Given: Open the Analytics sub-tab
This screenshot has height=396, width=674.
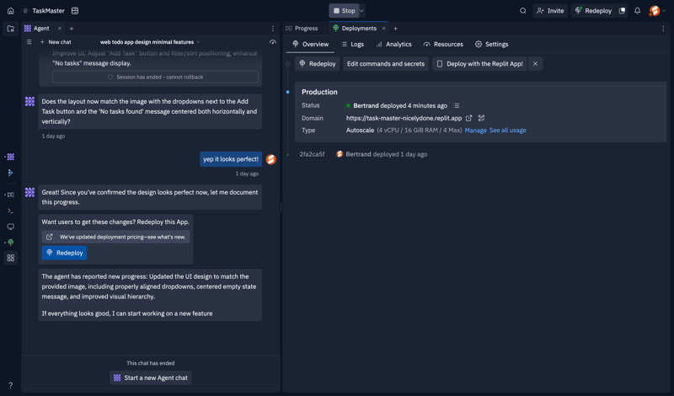Looking at the screenshot, I should tap(393, 45).
